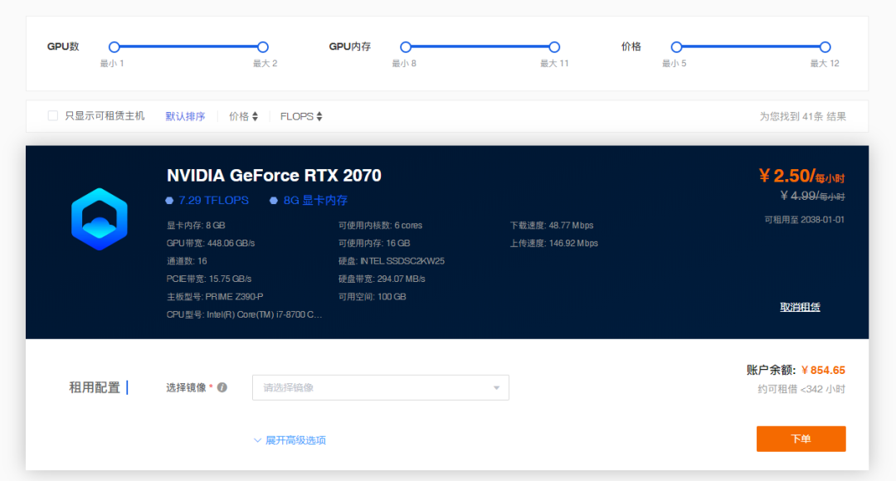Viewport: 896px width, 481px height.
Task: Click the 通道数: 16 spec
Action: point(187,261)
